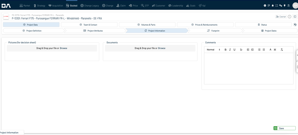Viewport: 298px width, 135px height.
Task: Open the Change module
Action: (107, 6)
